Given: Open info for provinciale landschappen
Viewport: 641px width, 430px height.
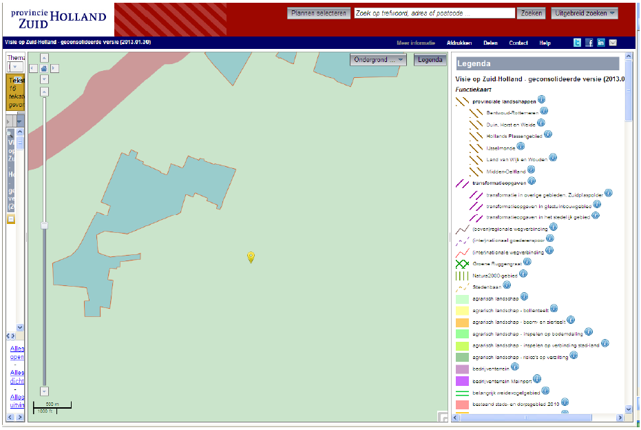Looking at the screenshot, I should [x=541, y=99].
